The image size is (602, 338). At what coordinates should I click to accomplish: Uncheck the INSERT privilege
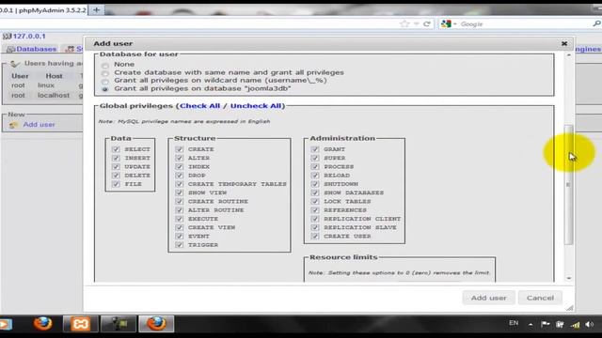tap(116, 158)
